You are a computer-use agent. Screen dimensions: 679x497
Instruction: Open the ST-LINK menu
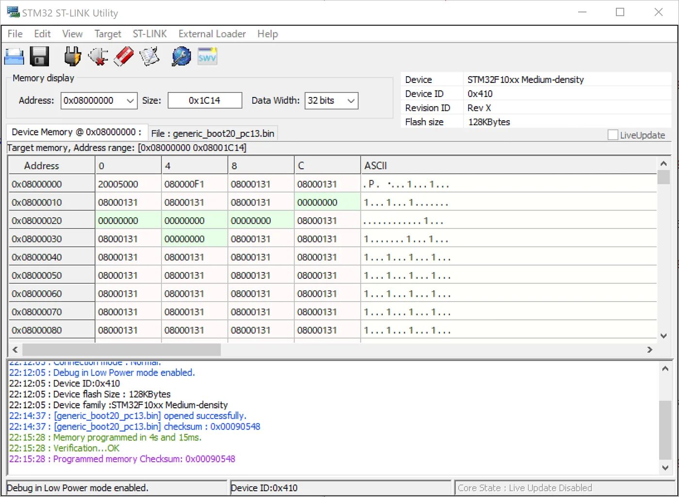coord(150,34)
